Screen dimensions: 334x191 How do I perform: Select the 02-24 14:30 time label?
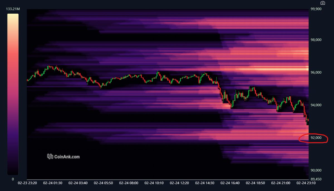coord(205,183)
